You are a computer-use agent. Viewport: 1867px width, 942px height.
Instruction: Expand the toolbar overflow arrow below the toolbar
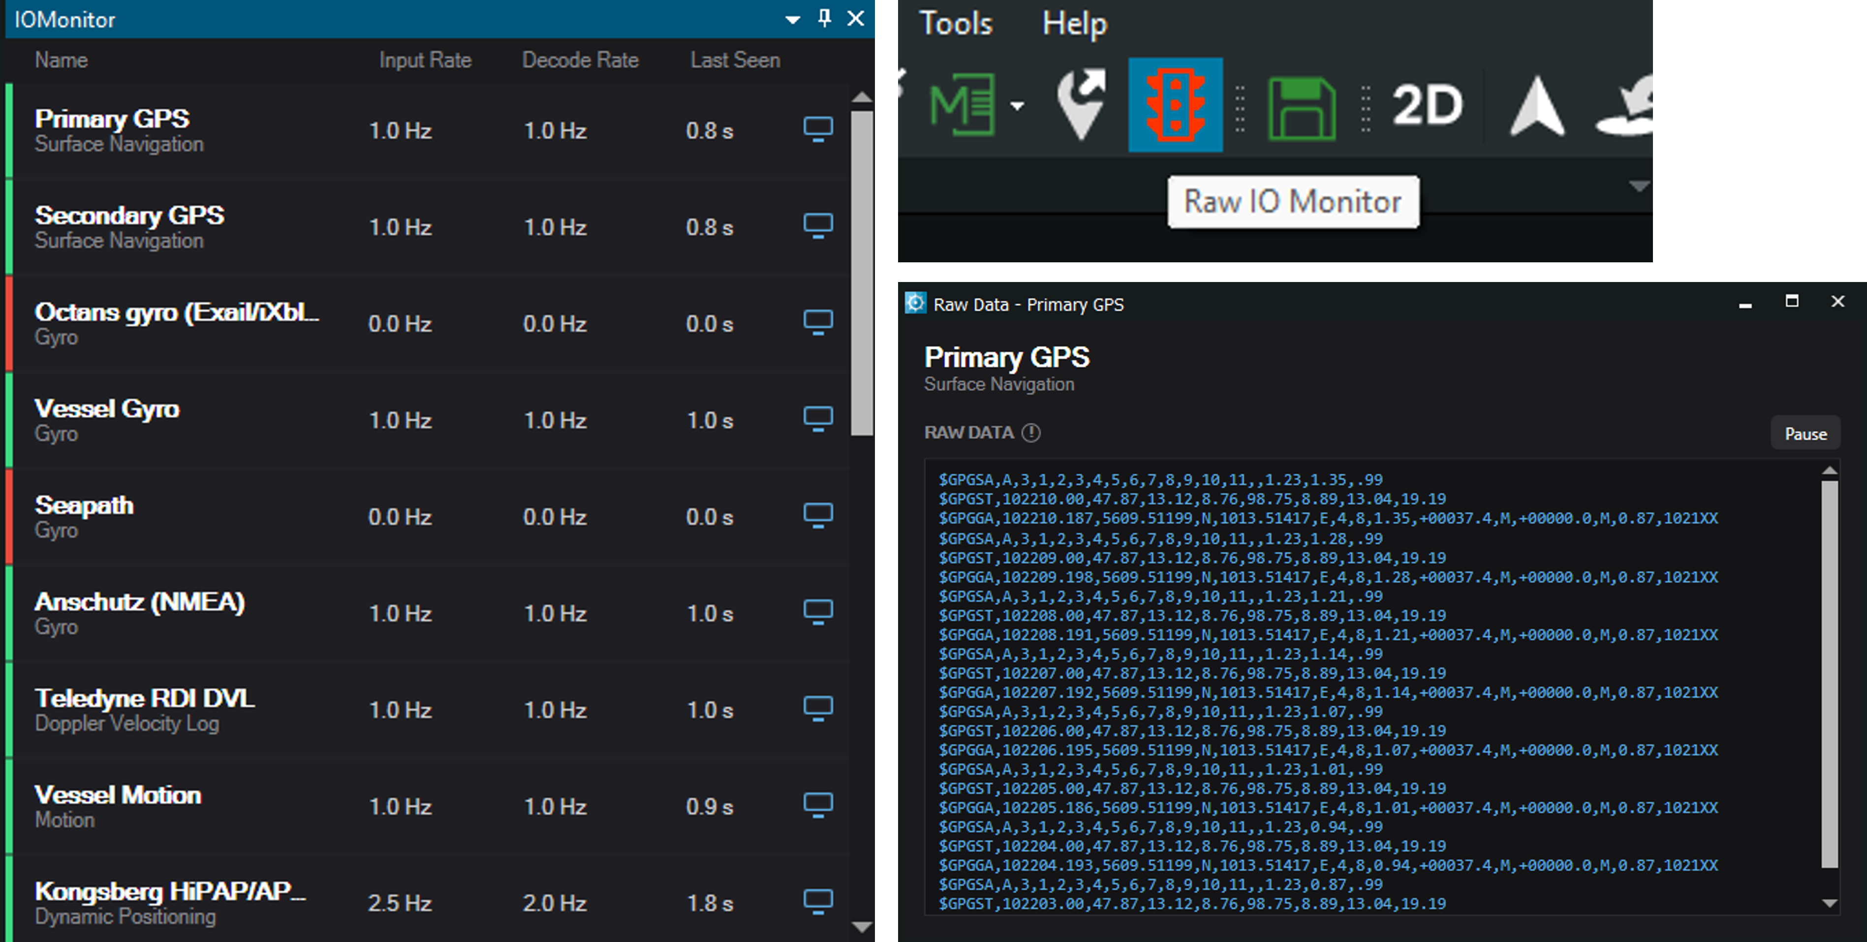point(1639,187)
